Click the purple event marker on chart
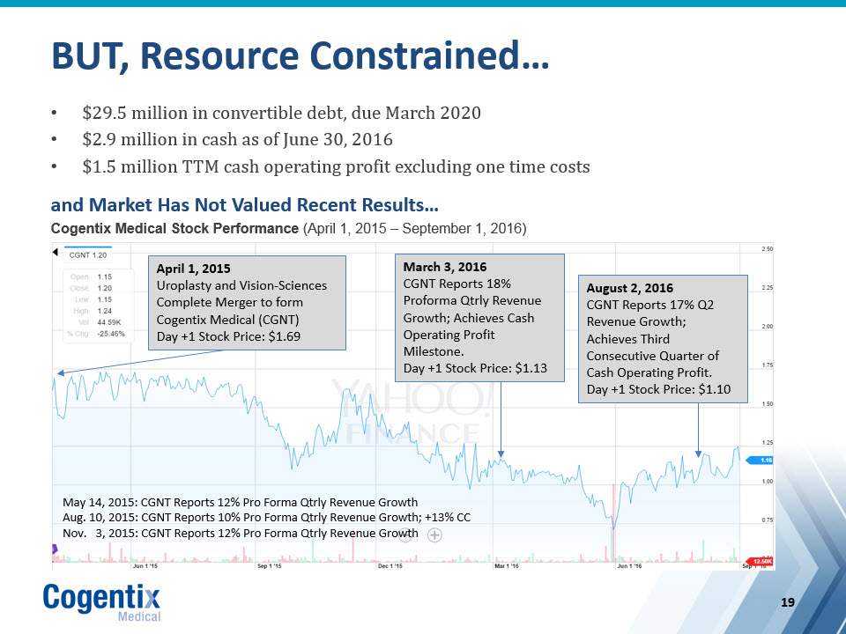Screen dimensions: 846x634 pos(55,549)
